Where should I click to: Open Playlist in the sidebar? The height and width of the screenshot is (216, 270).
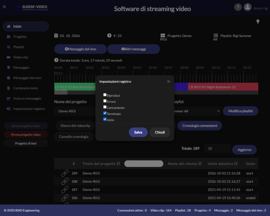[x=26, y=47]
